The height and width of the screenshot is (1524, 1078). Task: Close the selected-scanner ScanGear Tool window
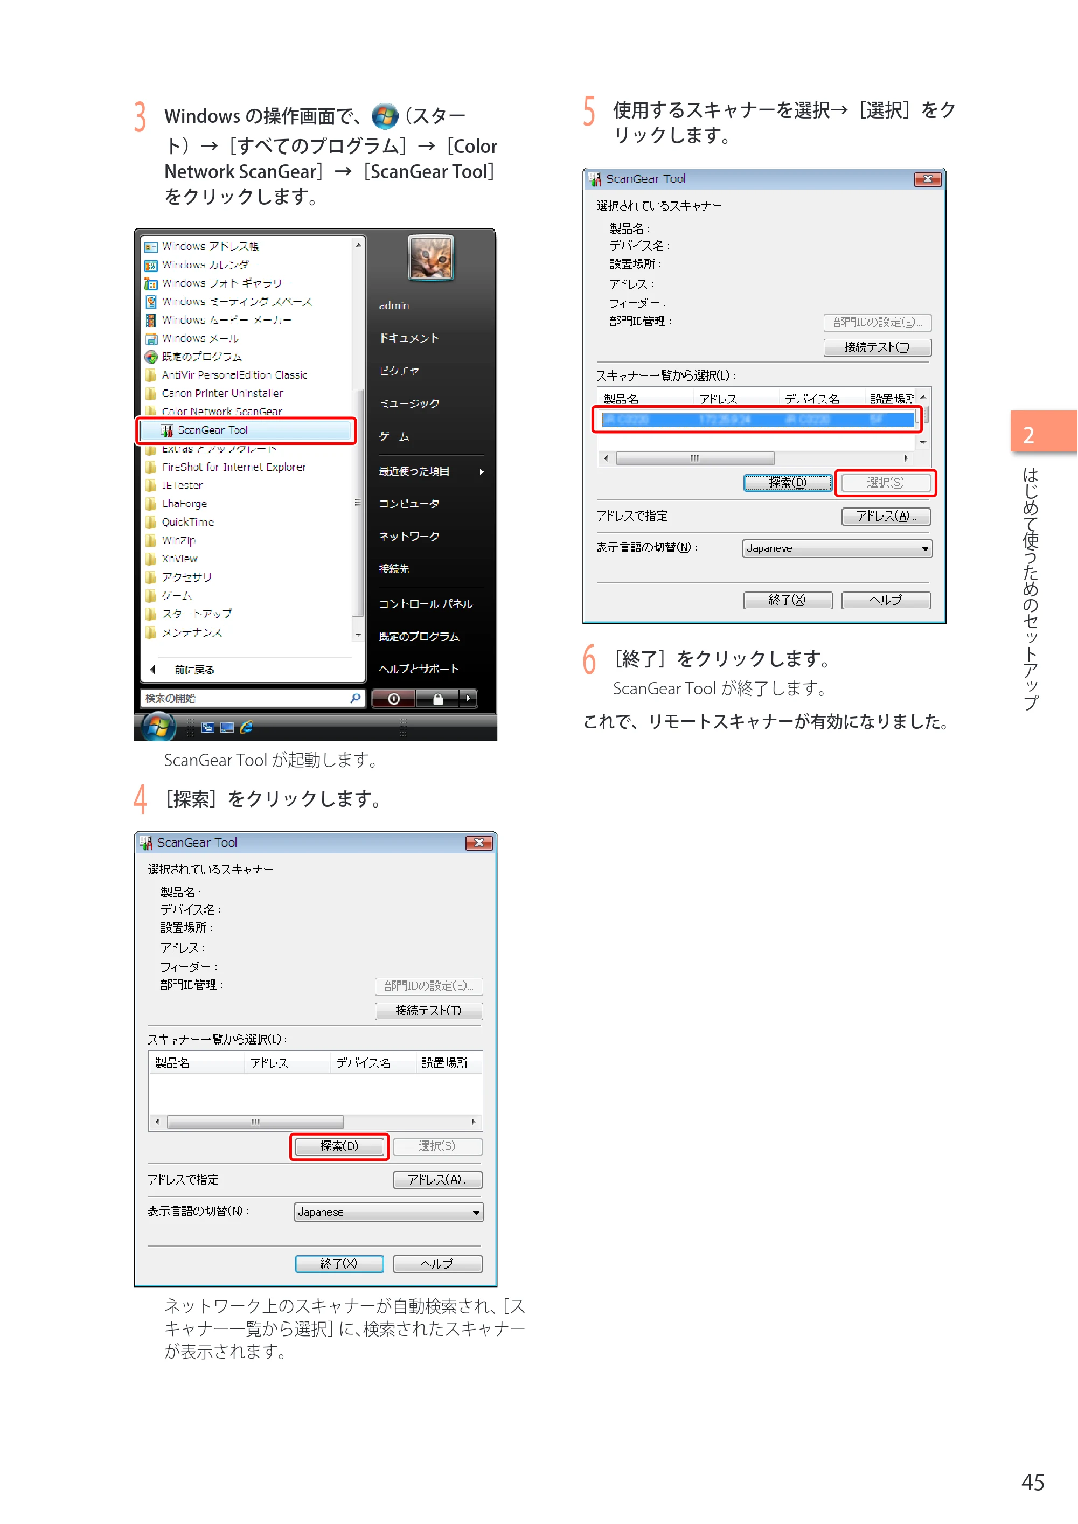[927, 179]
